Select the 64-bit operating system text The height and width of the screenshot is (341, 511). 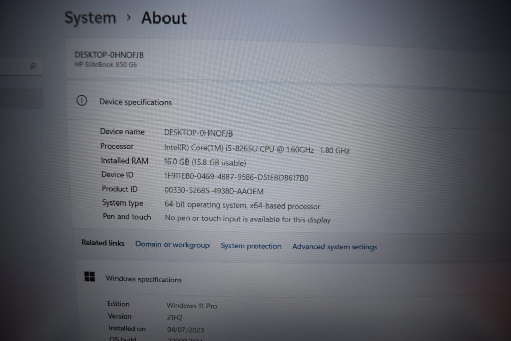point(242,206)
